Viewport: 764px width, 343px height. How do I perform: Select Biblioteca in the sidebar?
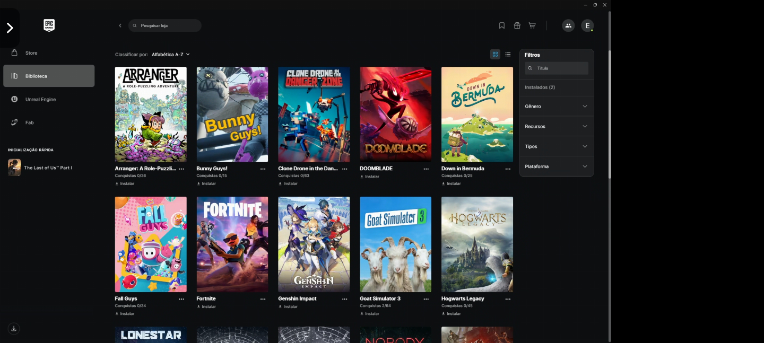click(49, 76)
